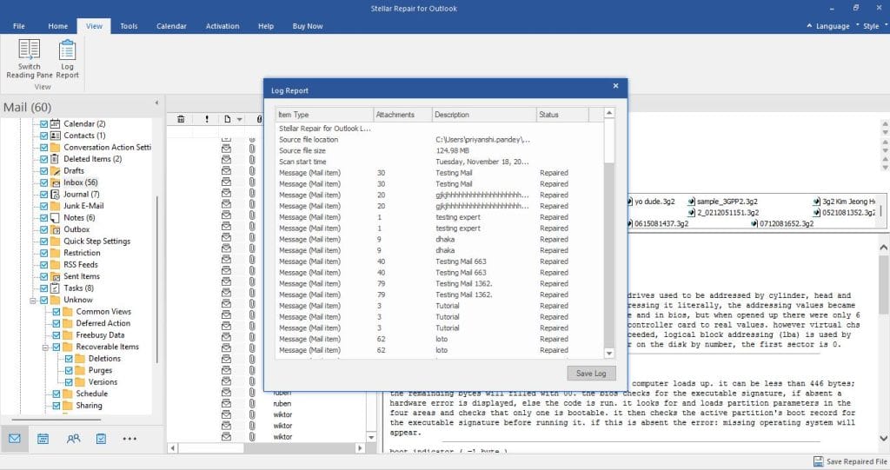Click the message list scroll right arrow
Image resolution: width=890 pixels, height=470 pixels.
[x=359, y=448]
